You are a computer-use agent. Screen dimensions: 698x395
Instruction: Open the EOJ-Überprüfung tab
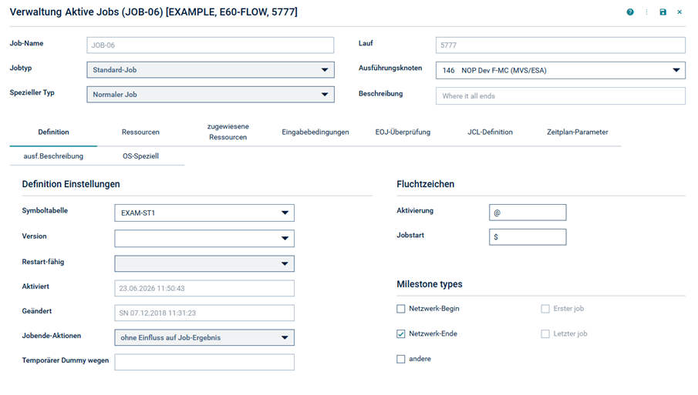[403, 132]
